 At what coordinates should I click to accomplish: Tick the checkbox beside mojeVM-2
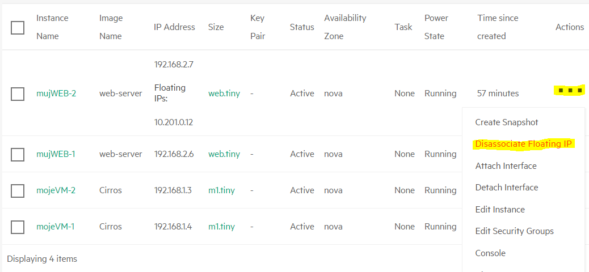pos(18,190)
